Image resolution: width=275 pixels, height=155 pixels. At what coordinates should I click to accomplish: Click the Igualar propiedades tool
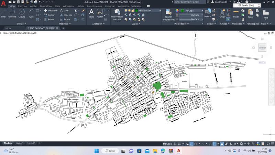pos(168,14)
